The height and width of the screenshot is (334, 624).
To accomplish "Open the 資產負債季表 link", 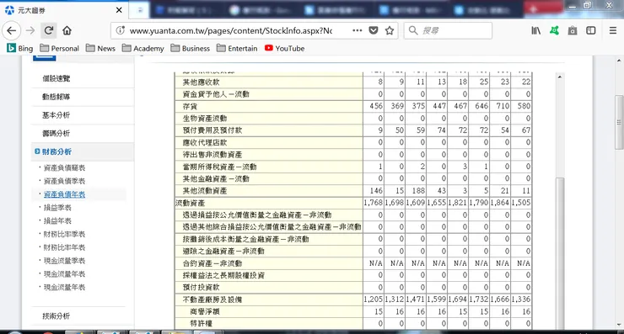I will [64, 181].
